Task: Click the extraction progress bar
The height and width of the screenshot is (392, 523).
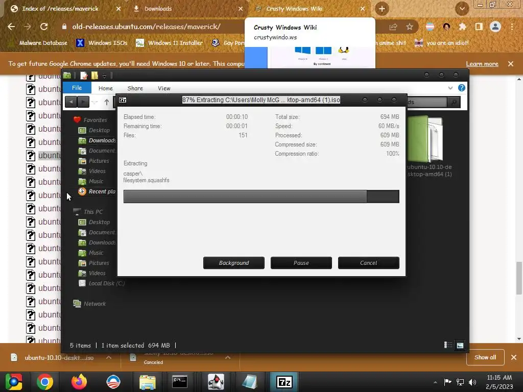Action: (261, 197)
